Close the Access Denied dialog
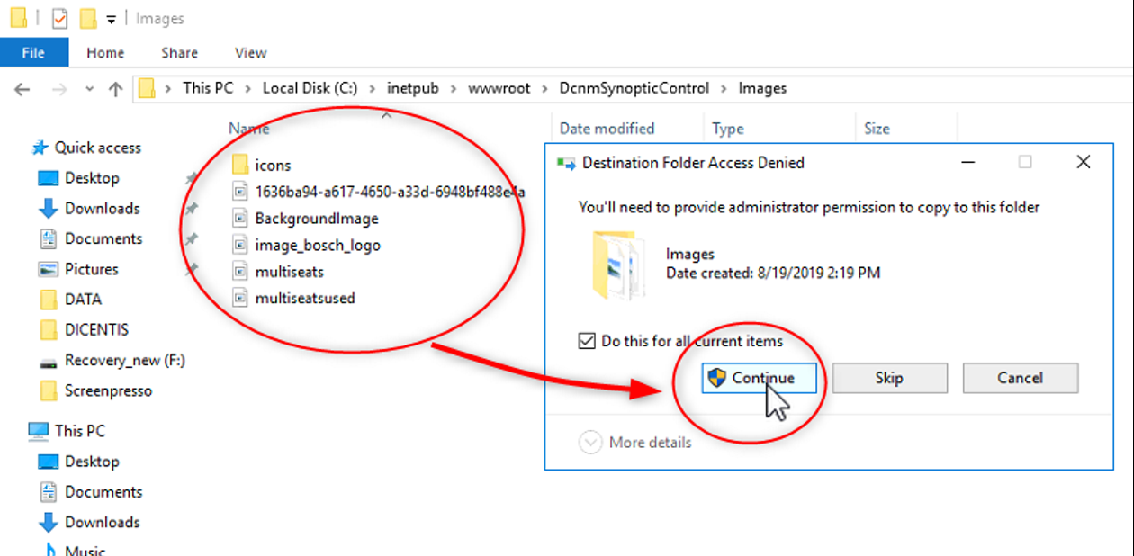 [x=1084, y=163]
